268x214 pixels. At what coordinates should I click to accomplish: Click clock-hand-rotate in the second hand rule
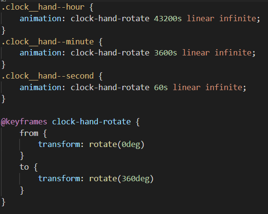point(110,88)
